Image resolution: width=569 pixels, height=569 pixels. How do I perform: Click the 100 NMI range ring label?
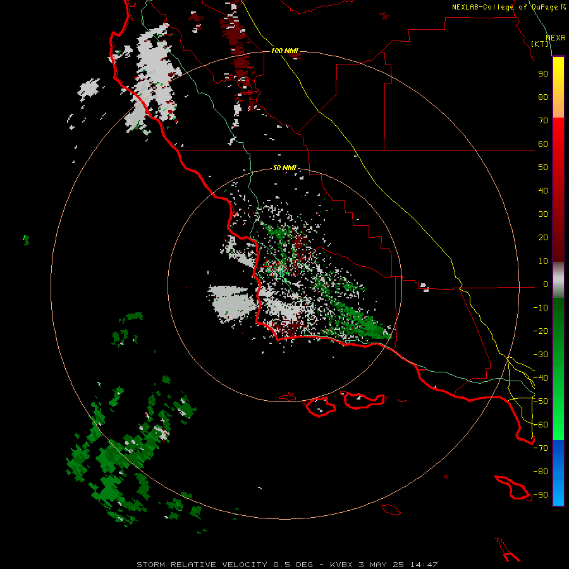(284, 51)
